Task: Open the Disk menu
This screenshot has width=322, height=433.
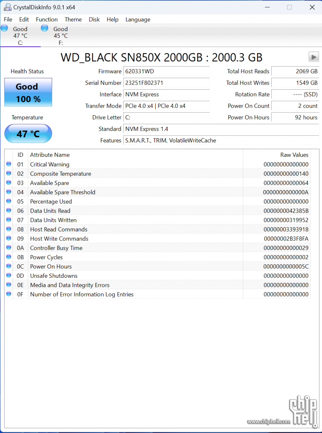Action: coord(94,19)
